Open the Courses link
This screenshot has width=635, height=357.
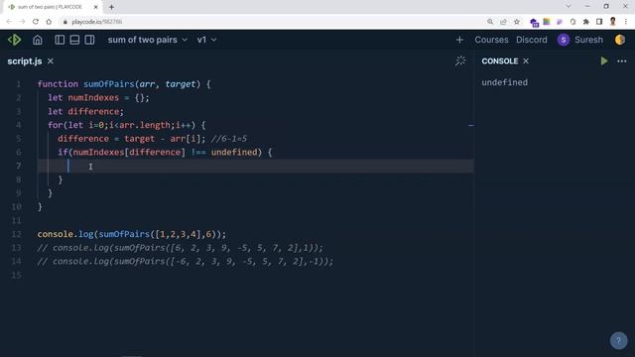[491, 40]
